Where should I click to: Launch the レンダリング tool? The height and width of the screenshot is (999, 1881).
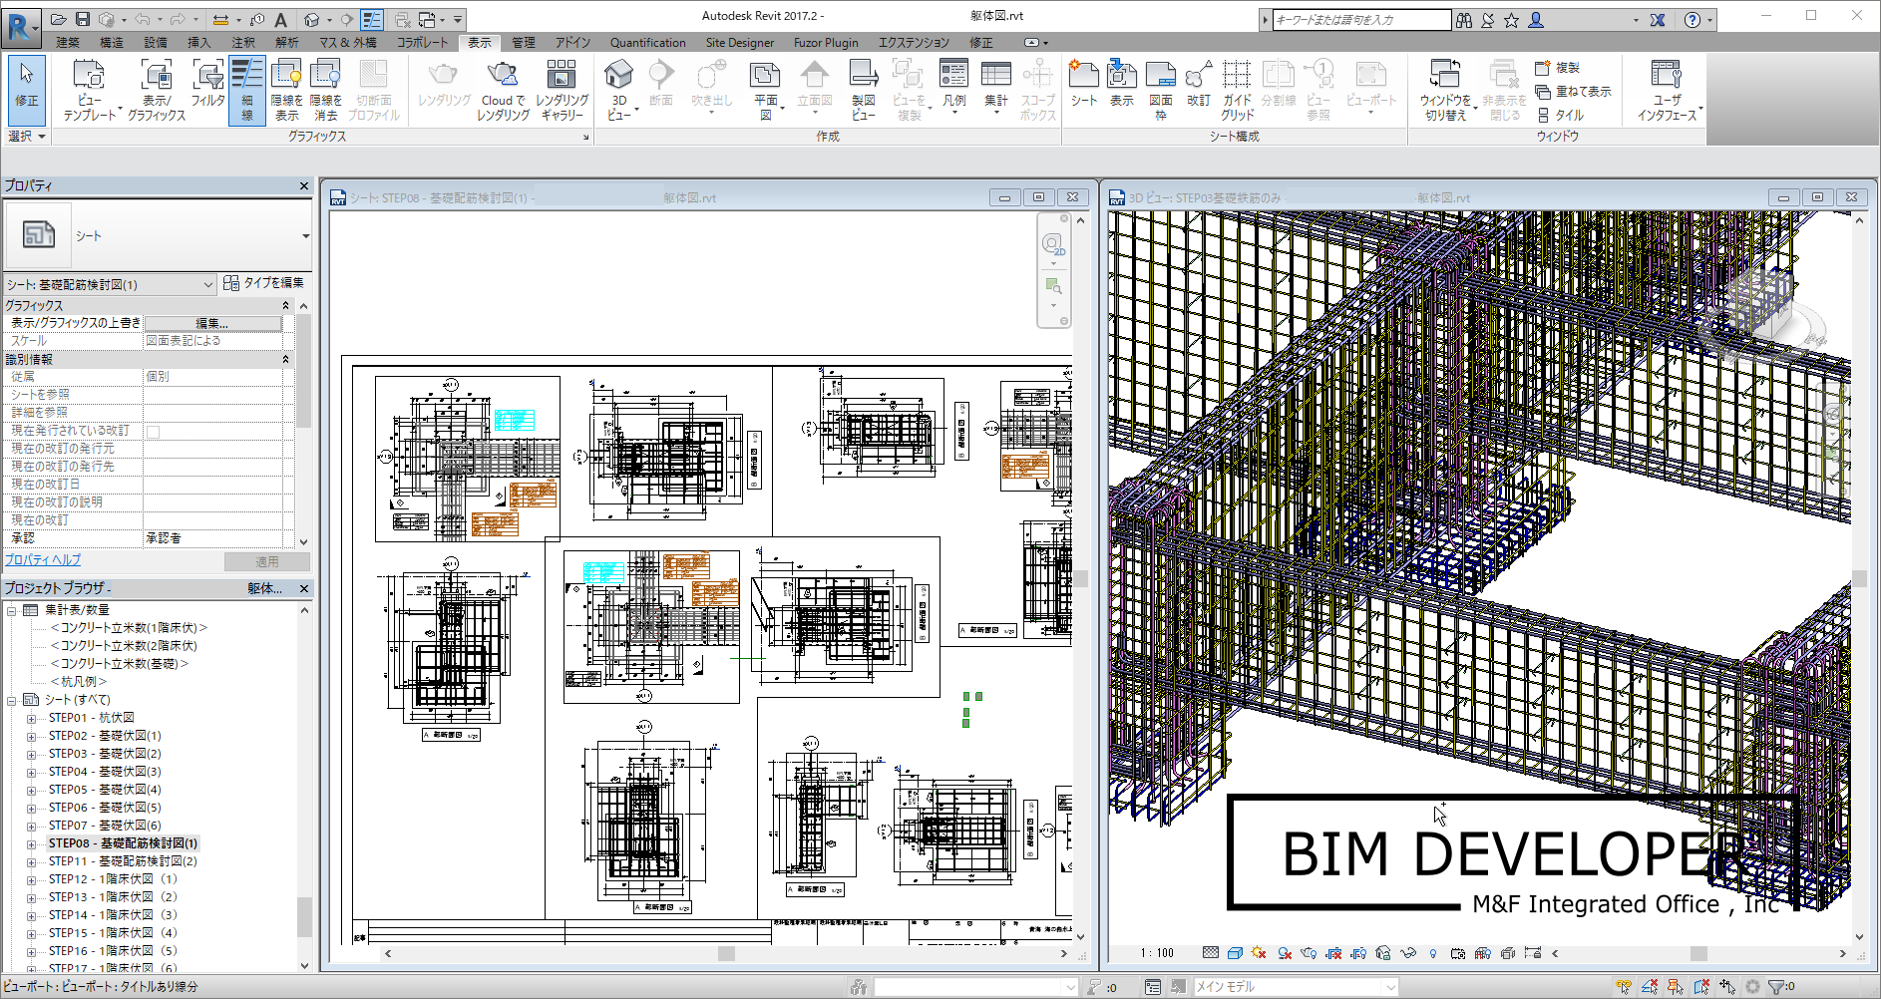(x=442, y=88)
